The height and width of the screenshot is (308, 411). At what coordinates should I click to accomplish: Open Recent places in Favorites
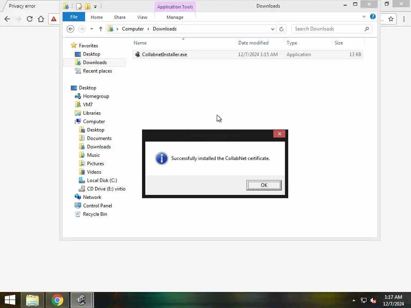click(x=97, y=71)
